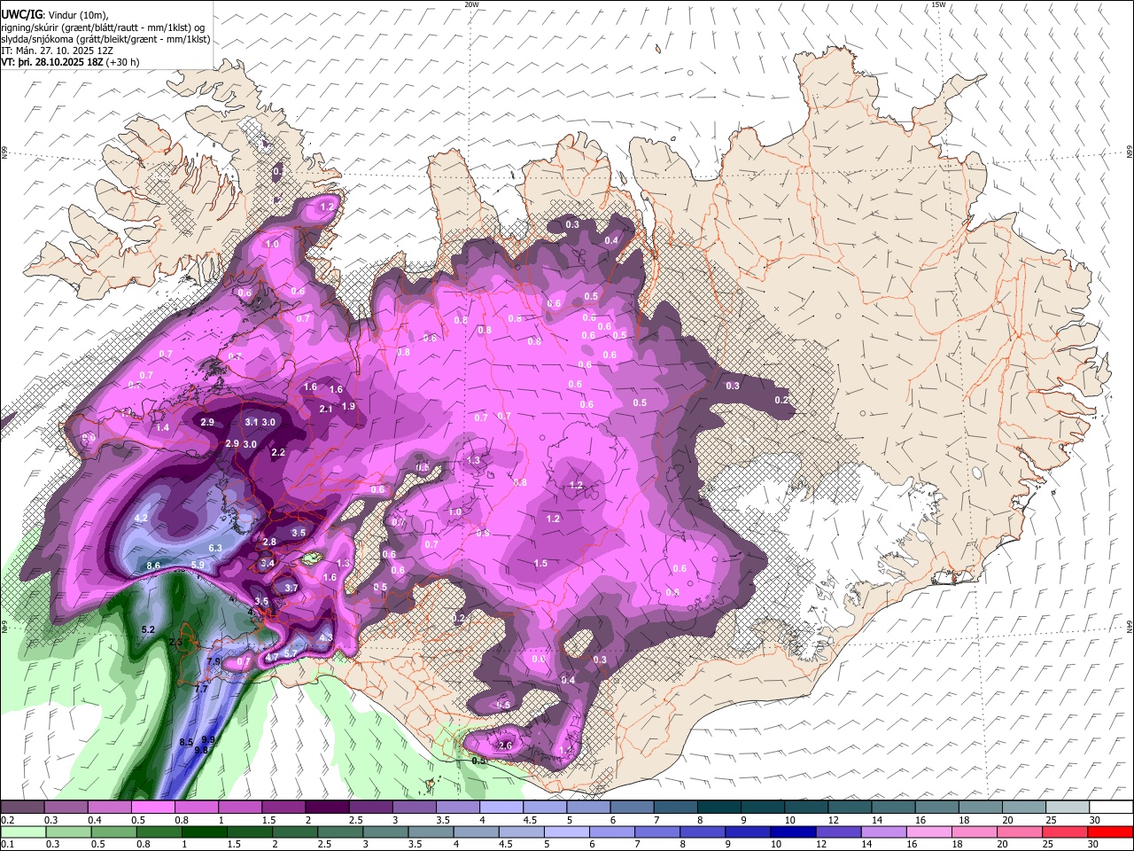Viewport: 1134px width, 851px height.
Task: Click the 2.1 precipitation value on the map
Action: [x=325, y=409]
